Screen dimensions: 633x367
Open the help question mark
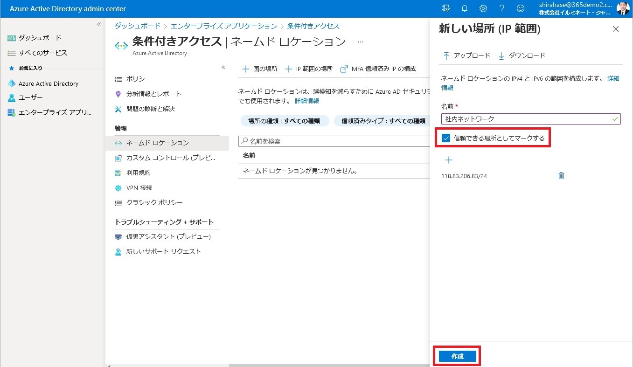click(502, 8)
